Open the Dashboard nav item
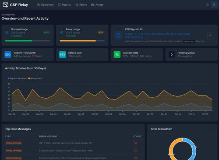 45,5
